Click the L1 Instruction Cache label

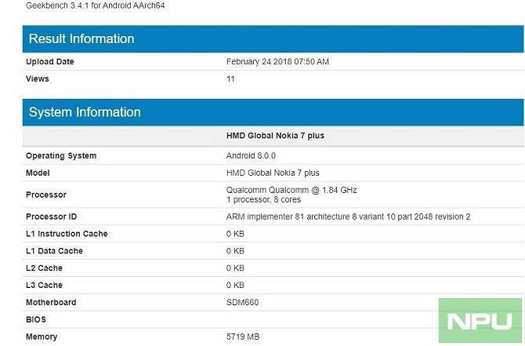point(67,234)
